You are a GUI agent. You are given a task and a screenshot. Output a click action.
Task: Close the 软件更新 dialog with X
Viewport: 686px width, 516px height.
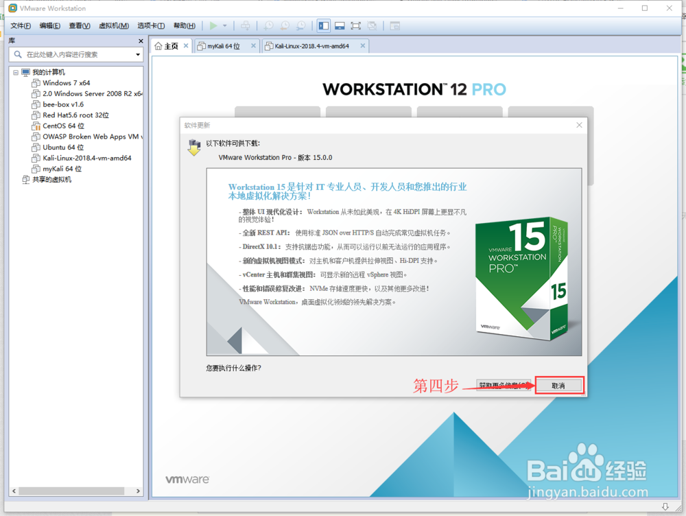coord(579,125)
